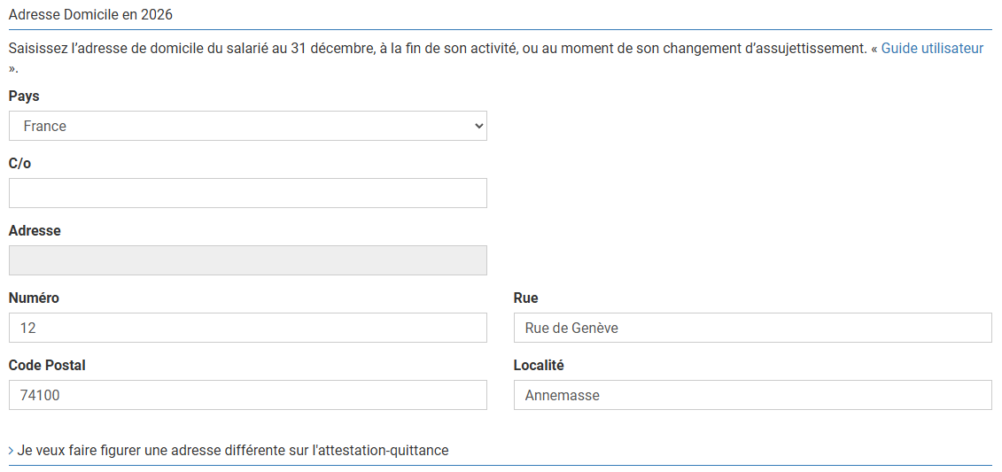1002x472 pixels.
Task: Click the 'Pays' field label
Action: [24, 97]
